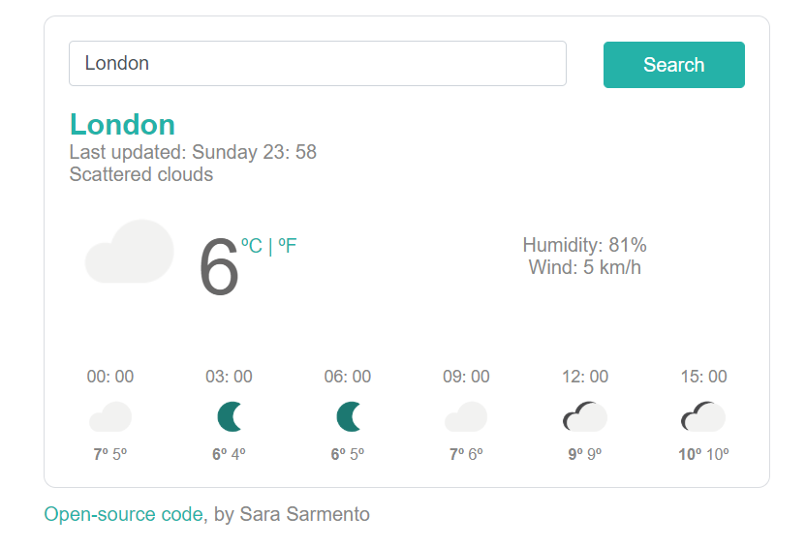Click the 15:00 broken clouds icon
This screenshot has width=806, height=547.
tap(703, 417)
